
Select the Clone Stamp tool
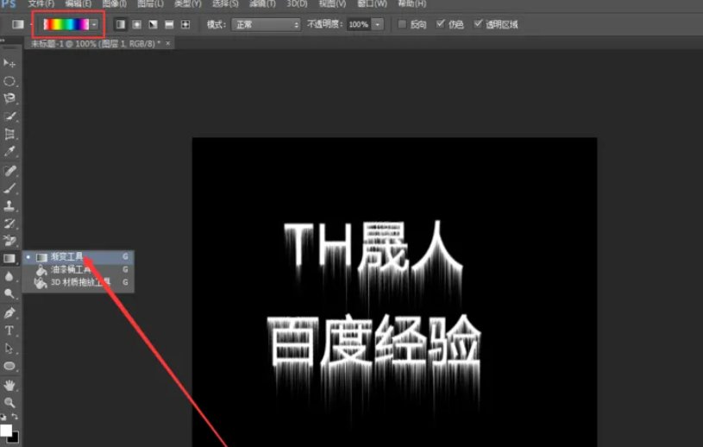coord(9,205)
